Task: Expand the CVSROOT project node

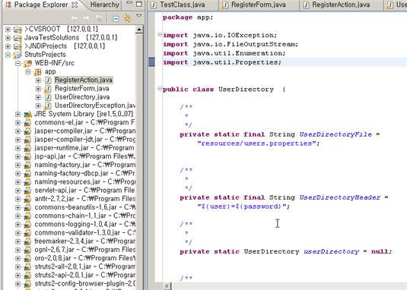Action: [8, 30]
